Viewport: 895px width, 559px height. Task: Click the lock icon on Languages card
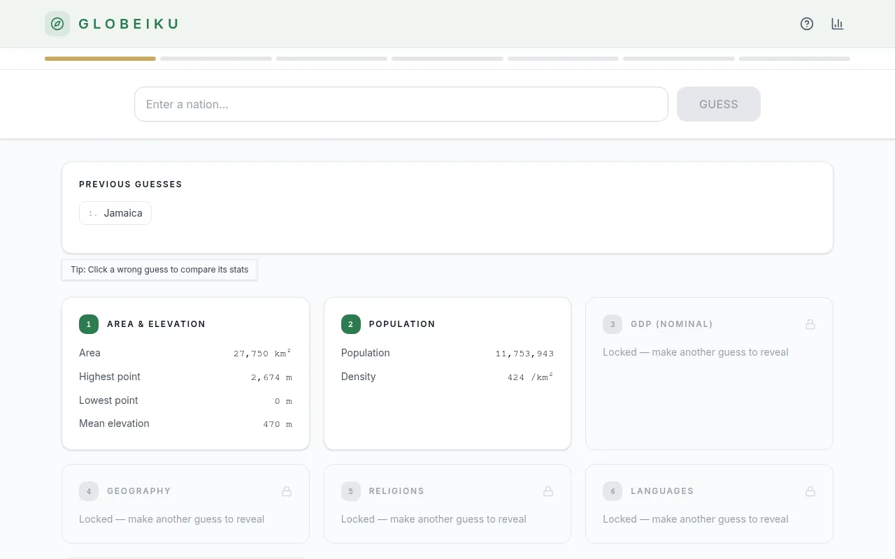point(810,491)
